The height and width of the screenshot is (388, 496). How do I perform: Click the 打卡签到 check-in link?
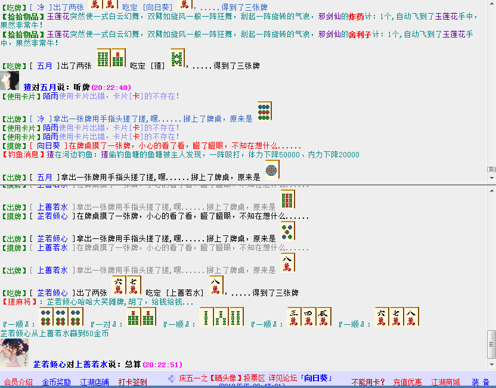tap(132, 382)
